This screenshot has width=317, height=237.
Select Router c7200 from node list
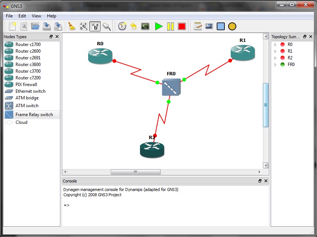(28, 78)
